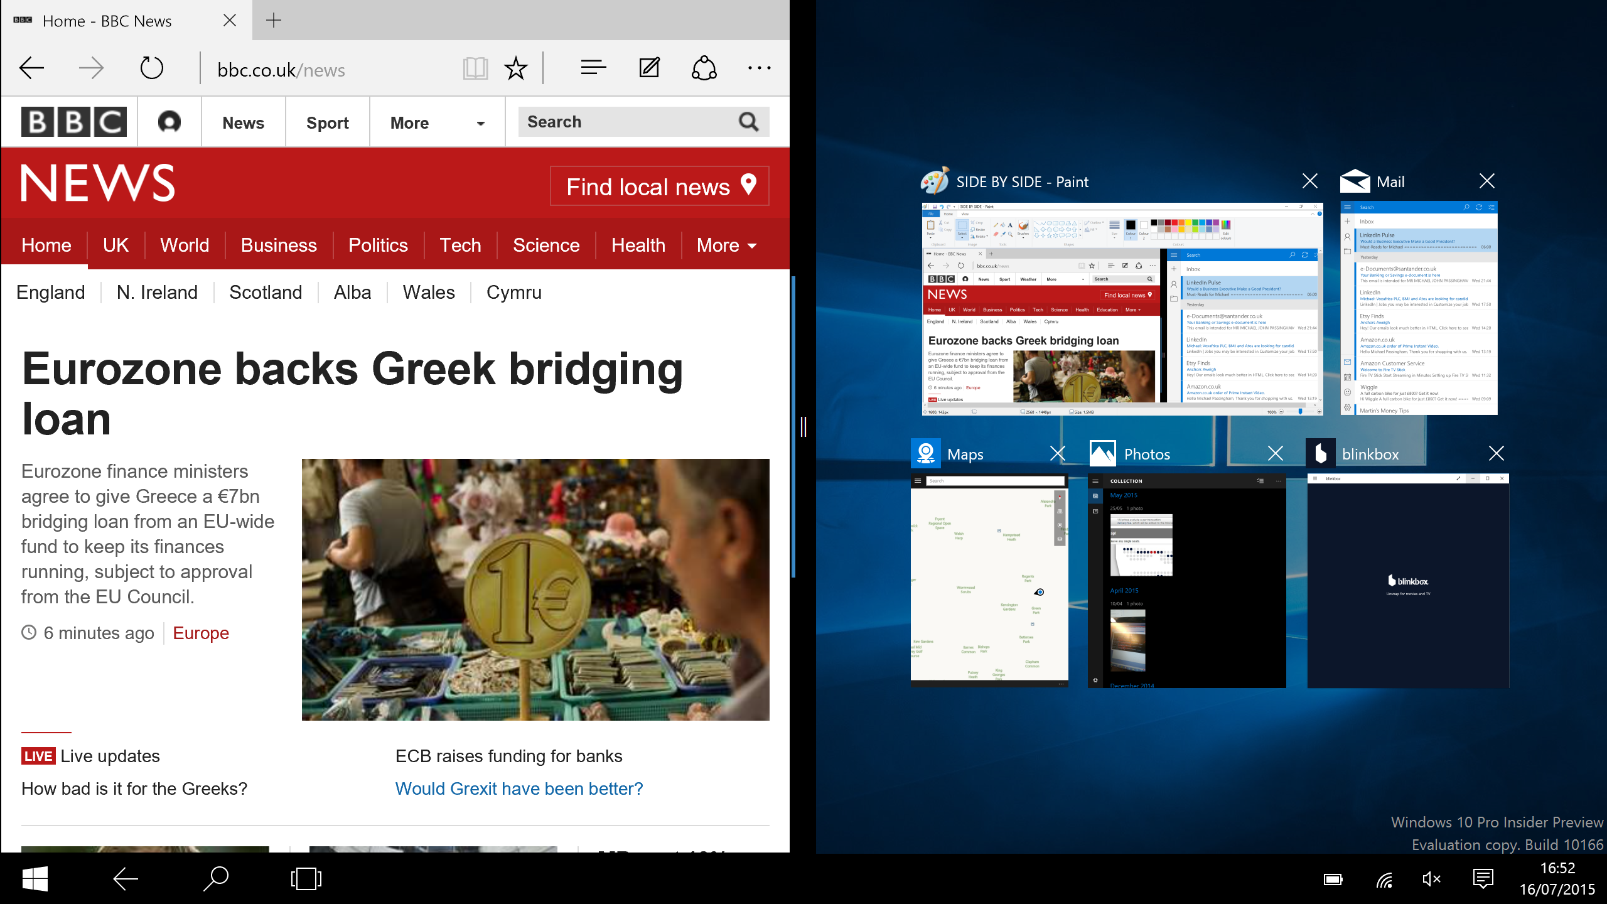Open the Windows Start button
1607x904 pixels.
click(x=35, y=879)
